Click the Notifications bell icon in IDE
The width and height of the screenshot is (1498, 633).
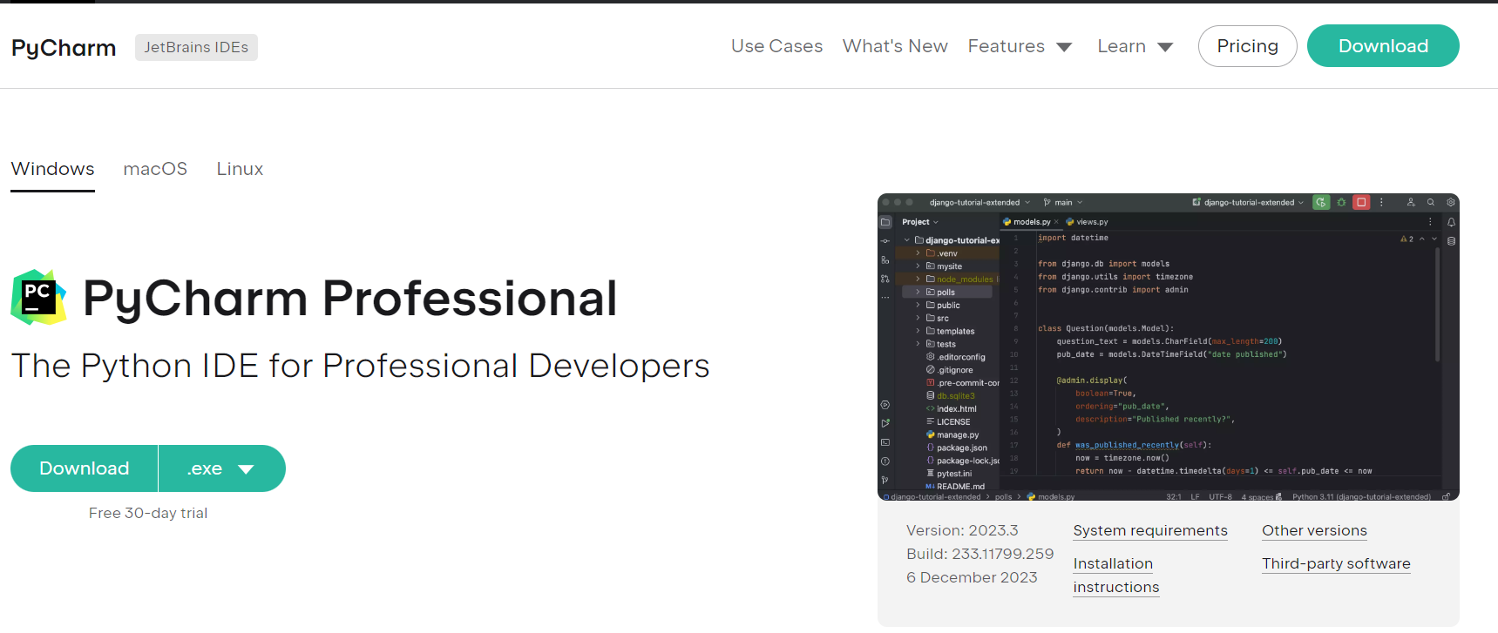(x=1451, y=222)
